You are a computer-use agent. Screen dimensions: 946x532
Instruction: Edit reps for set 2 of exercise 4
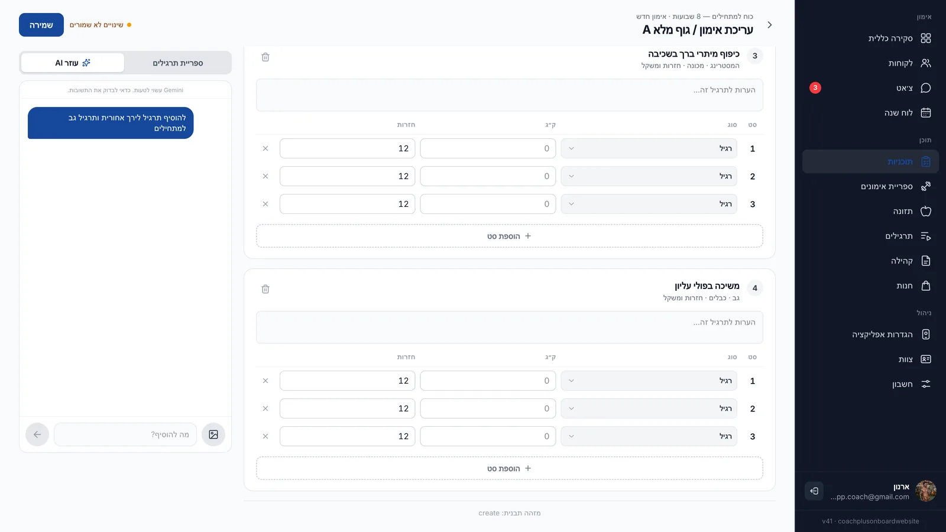(348, 408)
